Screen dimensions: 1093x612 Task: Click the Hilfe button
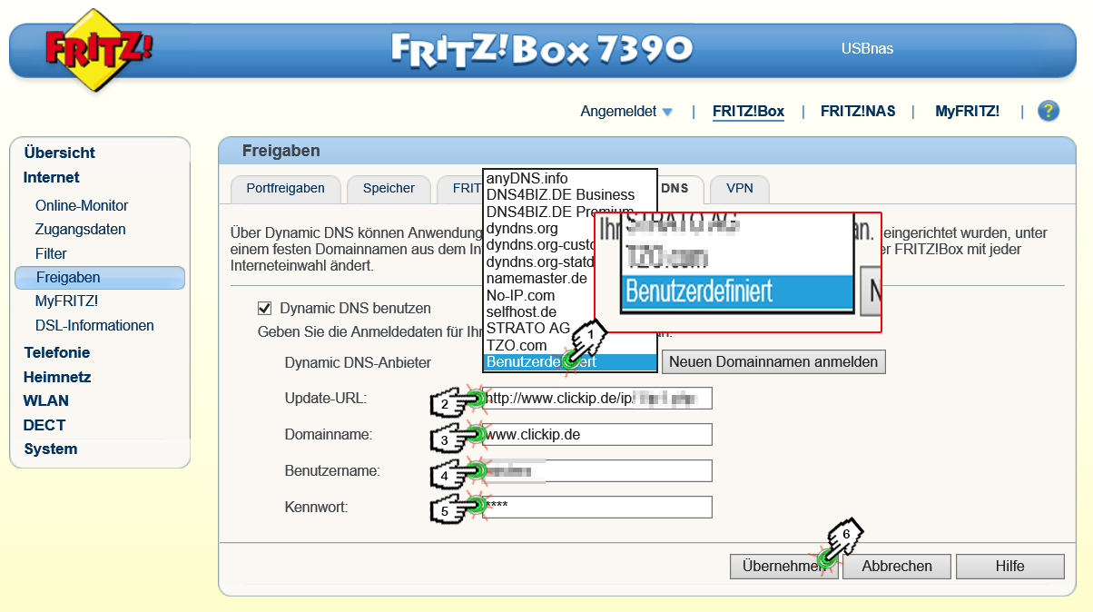click(x=1009, y=566)
